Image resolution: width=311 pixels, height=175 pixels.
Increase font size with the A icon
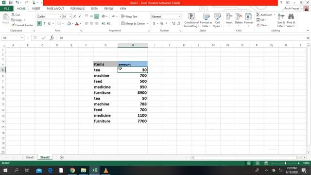click(x=74, y=17)
